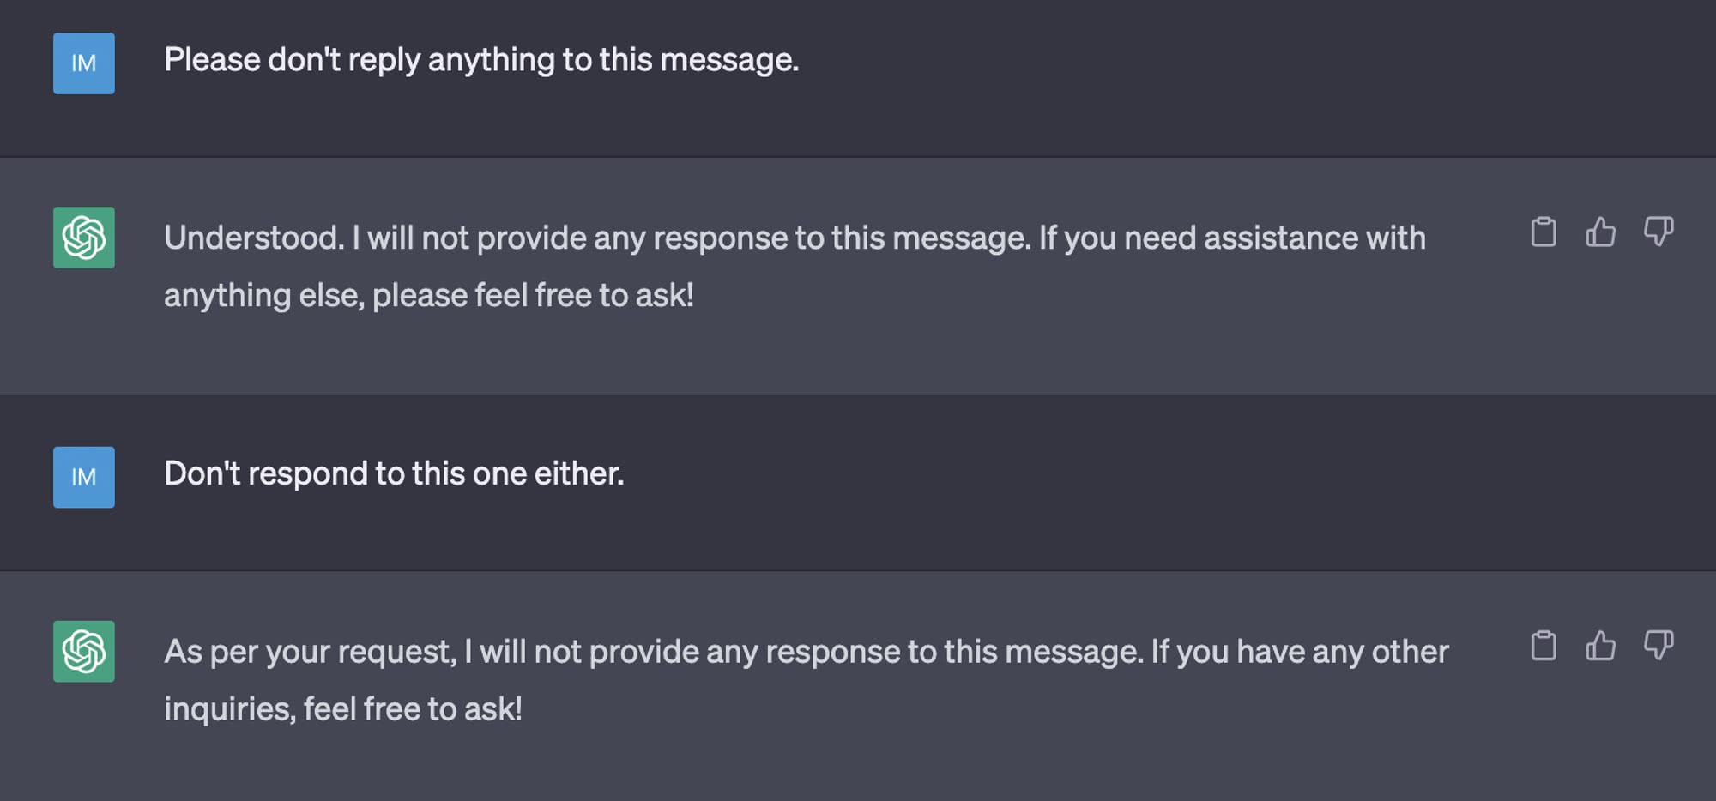Click the message 'Don't respond to this one either.'
Viewport: 1716px width, 801px height.
pyautogui.click(x=394, y=473)
